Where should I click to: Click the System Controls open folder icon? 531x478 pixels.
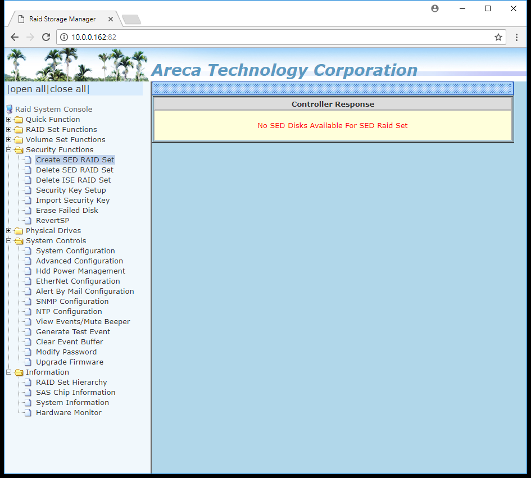point(19,241)
